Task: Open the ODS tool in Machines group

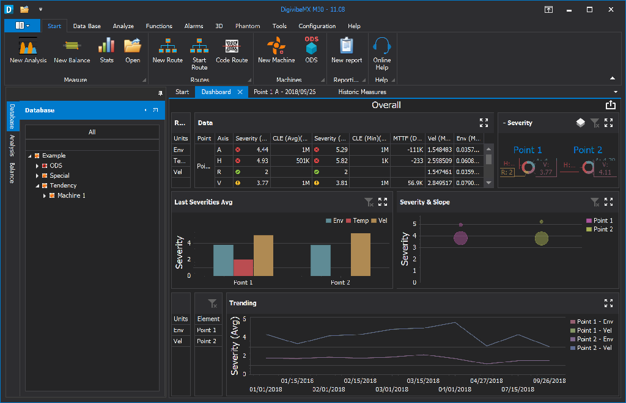Action: 311,50
